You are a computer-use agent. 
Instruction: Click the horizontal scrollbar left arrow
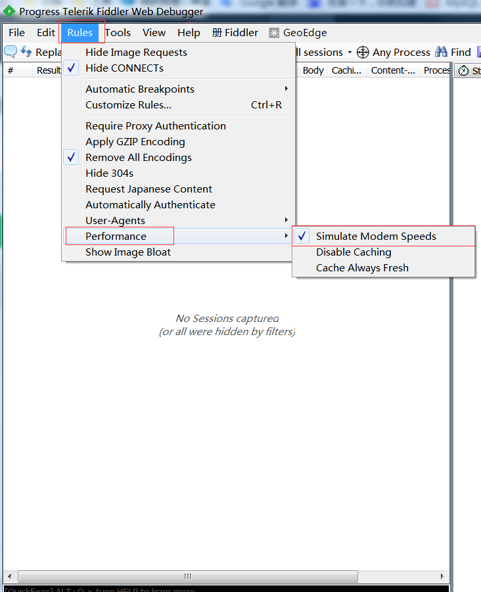pyautogui.click(x=10, y=576)
